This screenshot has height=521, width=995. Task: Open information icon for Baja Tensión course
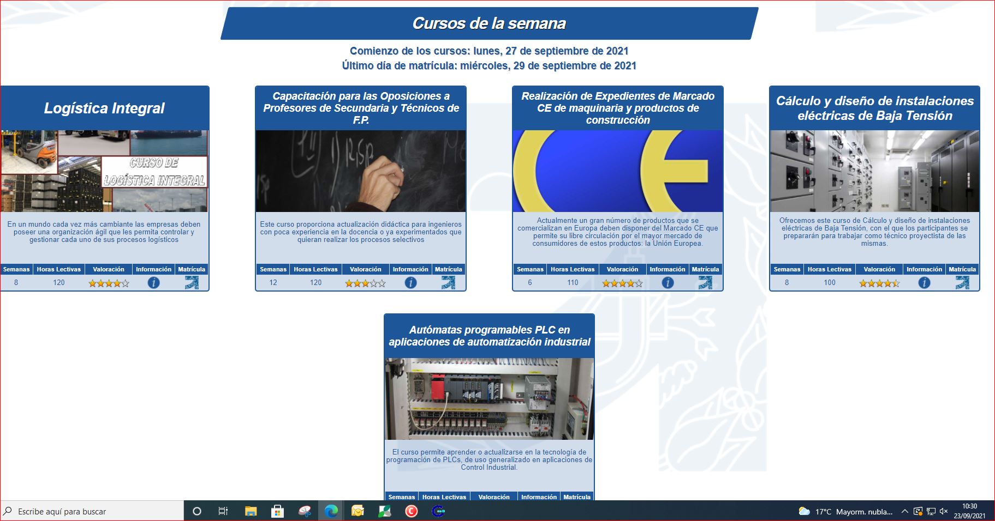click(924, 283)
